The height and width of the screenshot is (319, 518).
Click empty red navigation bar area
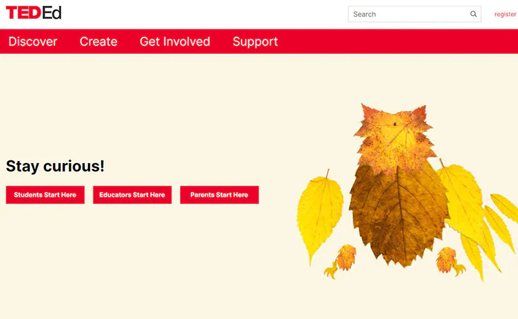click(x=396, y=41)
